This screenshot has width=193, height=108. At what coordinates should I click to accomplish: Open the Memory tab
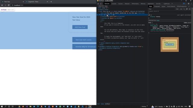point(143,4)
